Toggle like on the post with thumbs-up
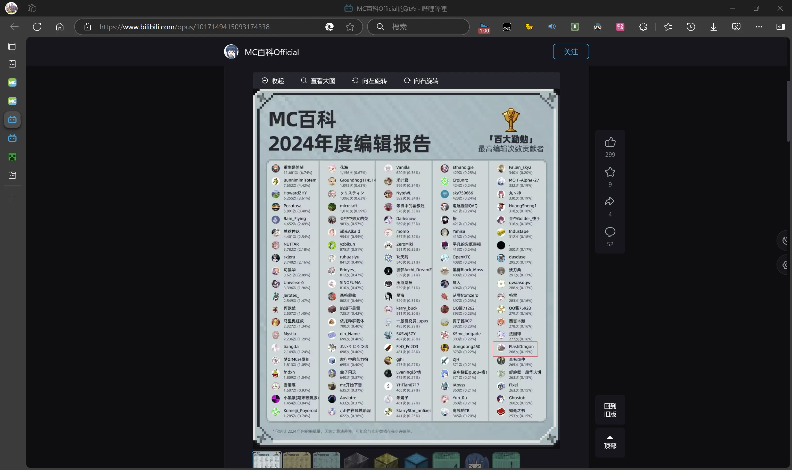This screenshot has height=470, width=792. [x=610, y=142]
